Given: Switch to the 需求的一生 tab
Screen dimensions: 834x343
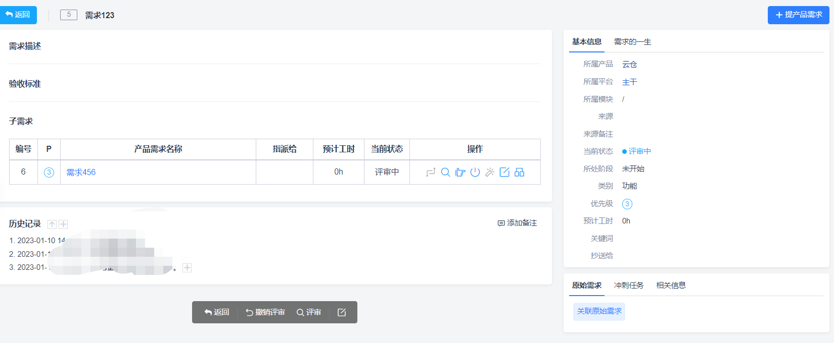Looking at the screenshot, I should click(632, 42).
